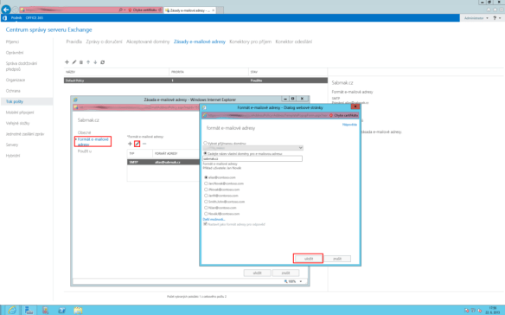
Task: Open Veřejné složky in the left navigation
Action: pyautogui.click(x=17, y=123)
